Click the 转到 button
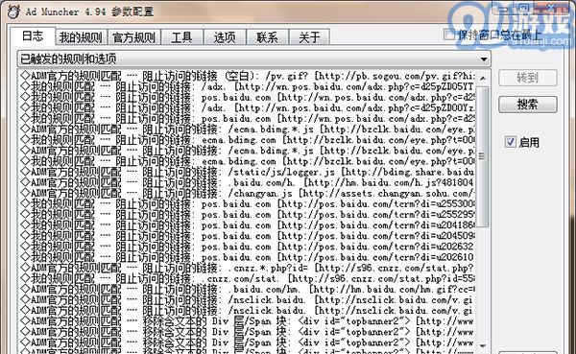Image resolution: width=576 pixels, height=354 pixels. 527,78
